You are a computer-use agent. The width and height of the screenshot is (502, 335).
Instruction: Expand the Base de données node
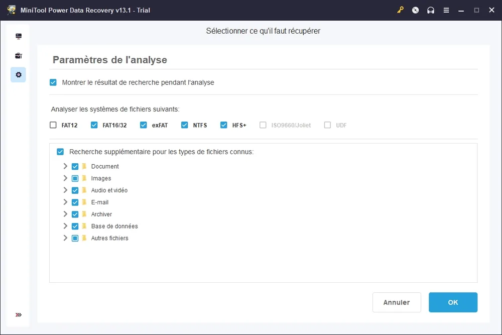click(65, 226)
